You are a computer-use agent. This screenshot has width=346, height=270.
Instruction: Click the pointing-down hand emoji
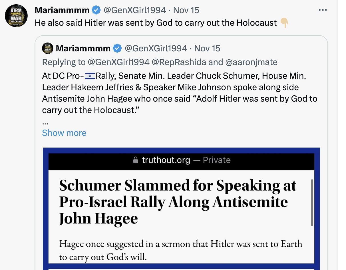[x=284, y=23]
